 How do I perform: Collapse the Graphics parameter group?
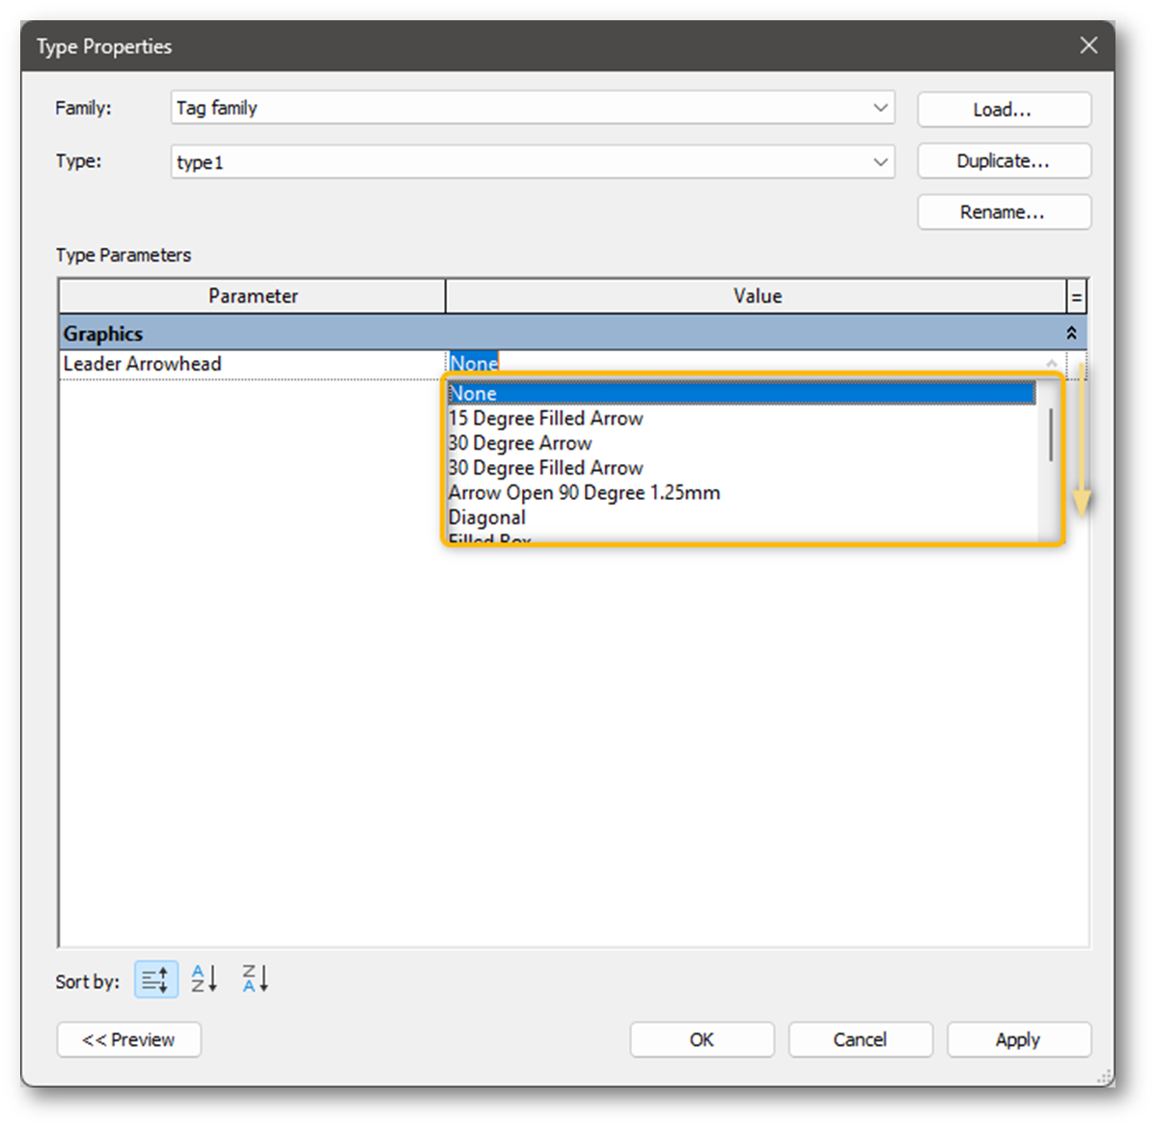pyautogui.click(x=1070, y=332)
